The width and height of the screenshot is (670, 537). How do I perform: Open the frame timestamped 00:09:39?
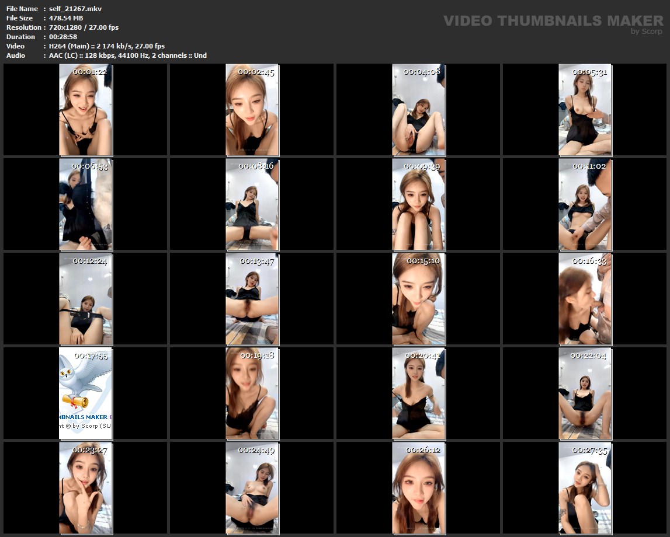coord(418,204)
